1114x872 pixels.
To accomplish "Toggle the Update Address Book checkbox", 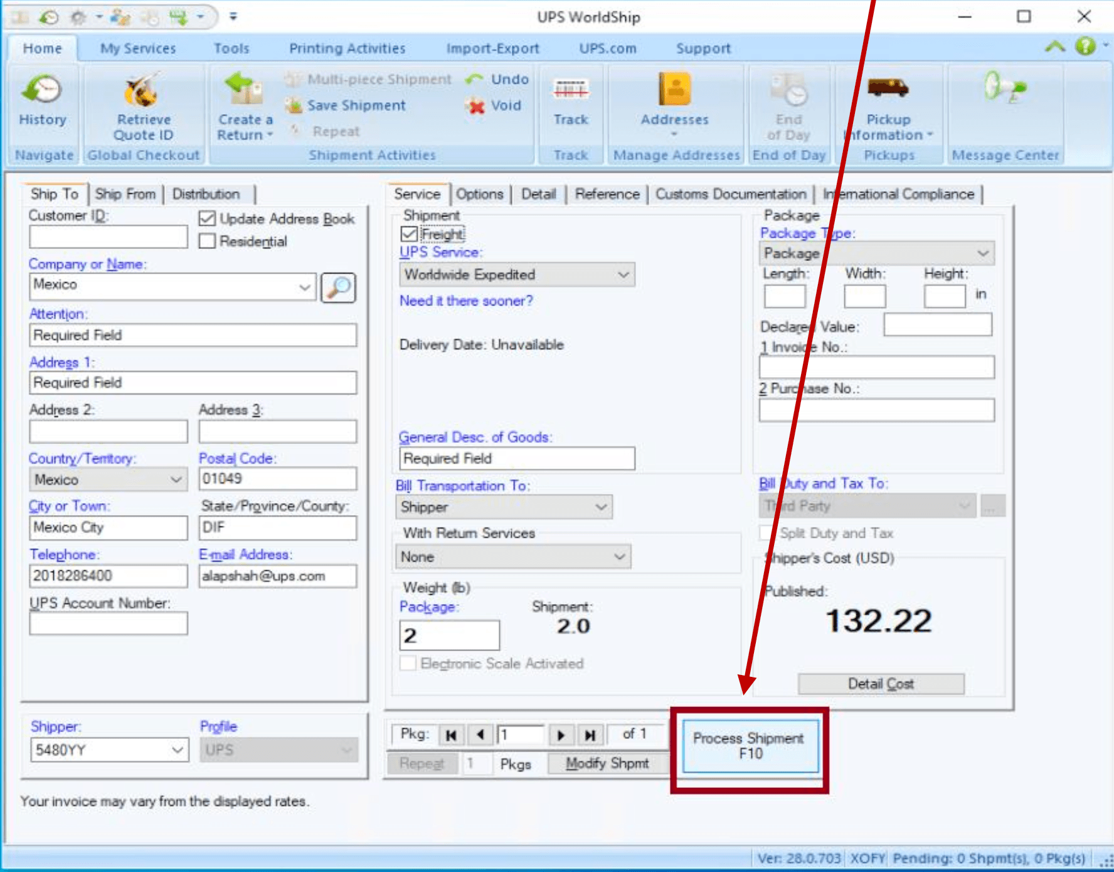I will point(207,218).
